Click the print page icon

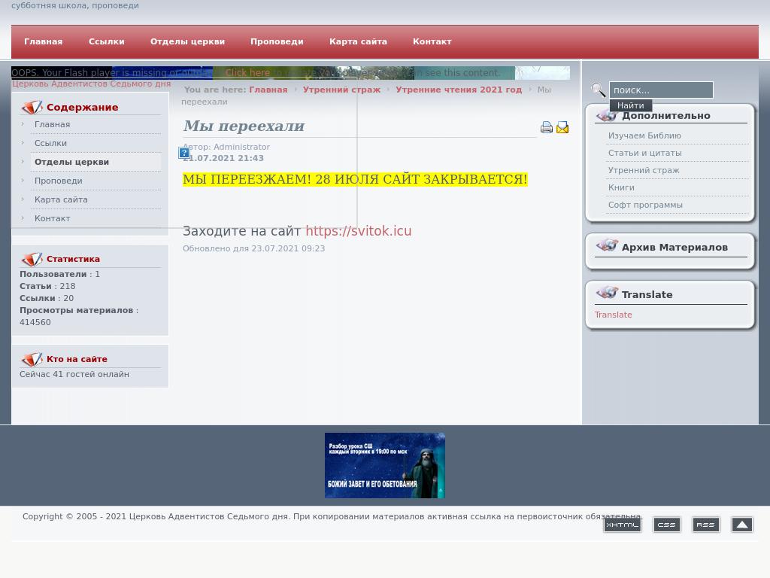547,128
